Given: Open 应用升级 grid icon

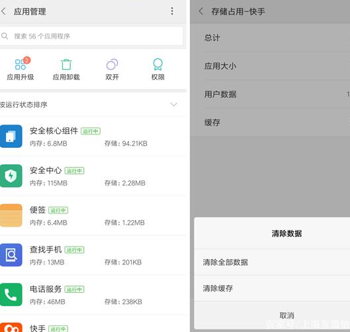Looking at the screenshot, I should pyautogui.click(x=21, y=64).
